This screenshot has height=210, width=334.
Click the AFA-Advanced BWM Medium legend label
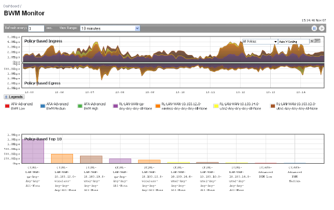(x=57, y=106)
